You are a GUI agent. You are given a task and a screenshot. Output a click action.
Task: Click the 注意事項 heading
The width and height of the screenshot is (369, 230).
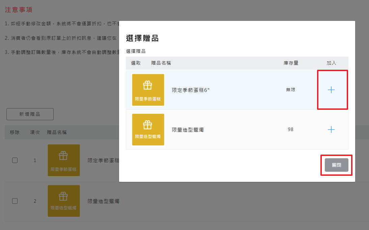tap(19, 10)
